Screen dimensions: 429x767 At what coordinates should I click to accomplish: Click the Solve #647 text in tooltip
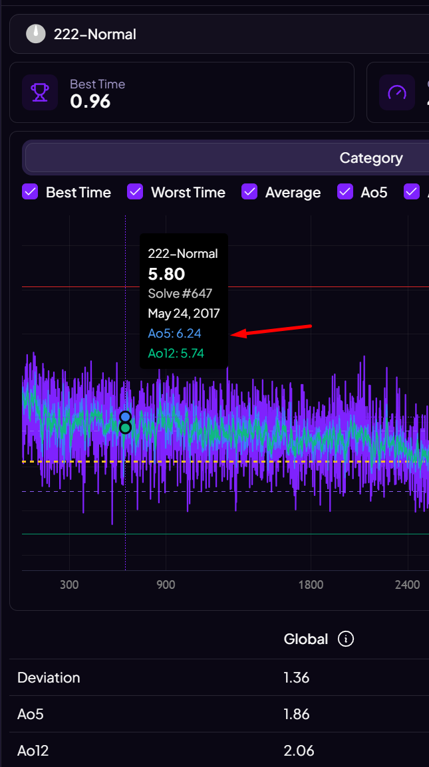pyautogui.click(x=180, y=294)
